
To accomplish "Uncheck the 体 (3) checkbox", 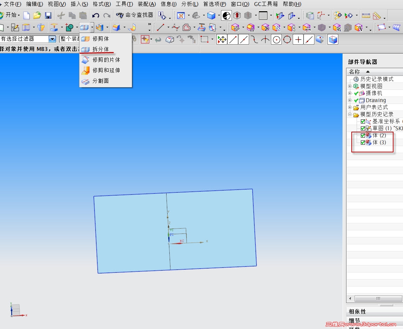I will [363, 143].
